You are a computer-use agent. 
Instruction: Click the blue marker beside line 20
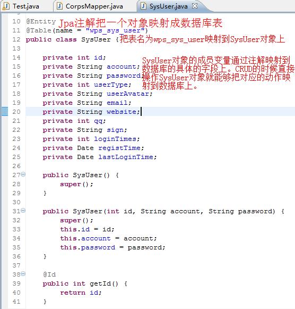tap(4, 111)
